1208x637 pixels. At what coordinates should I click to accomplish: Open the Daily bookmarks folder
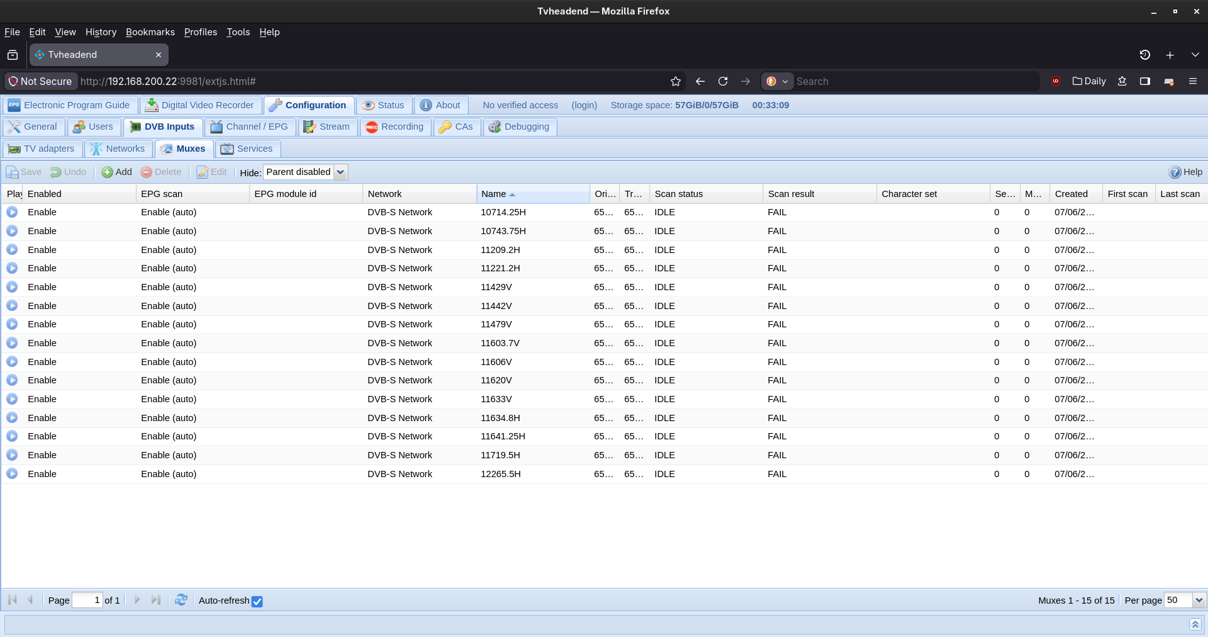click(1089, 81)
